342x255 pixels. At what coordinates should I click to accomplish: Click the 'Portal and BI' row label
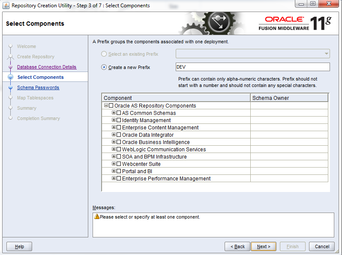point(137,171)
